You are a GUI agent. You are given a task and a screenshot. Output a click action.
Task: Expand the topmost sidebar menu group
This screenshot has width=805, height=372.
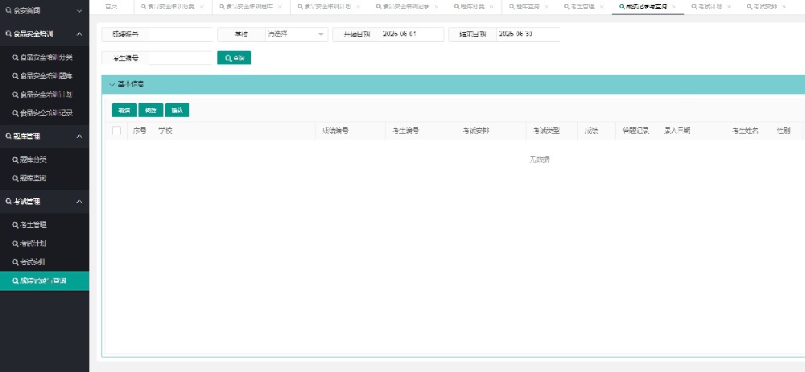79,11
